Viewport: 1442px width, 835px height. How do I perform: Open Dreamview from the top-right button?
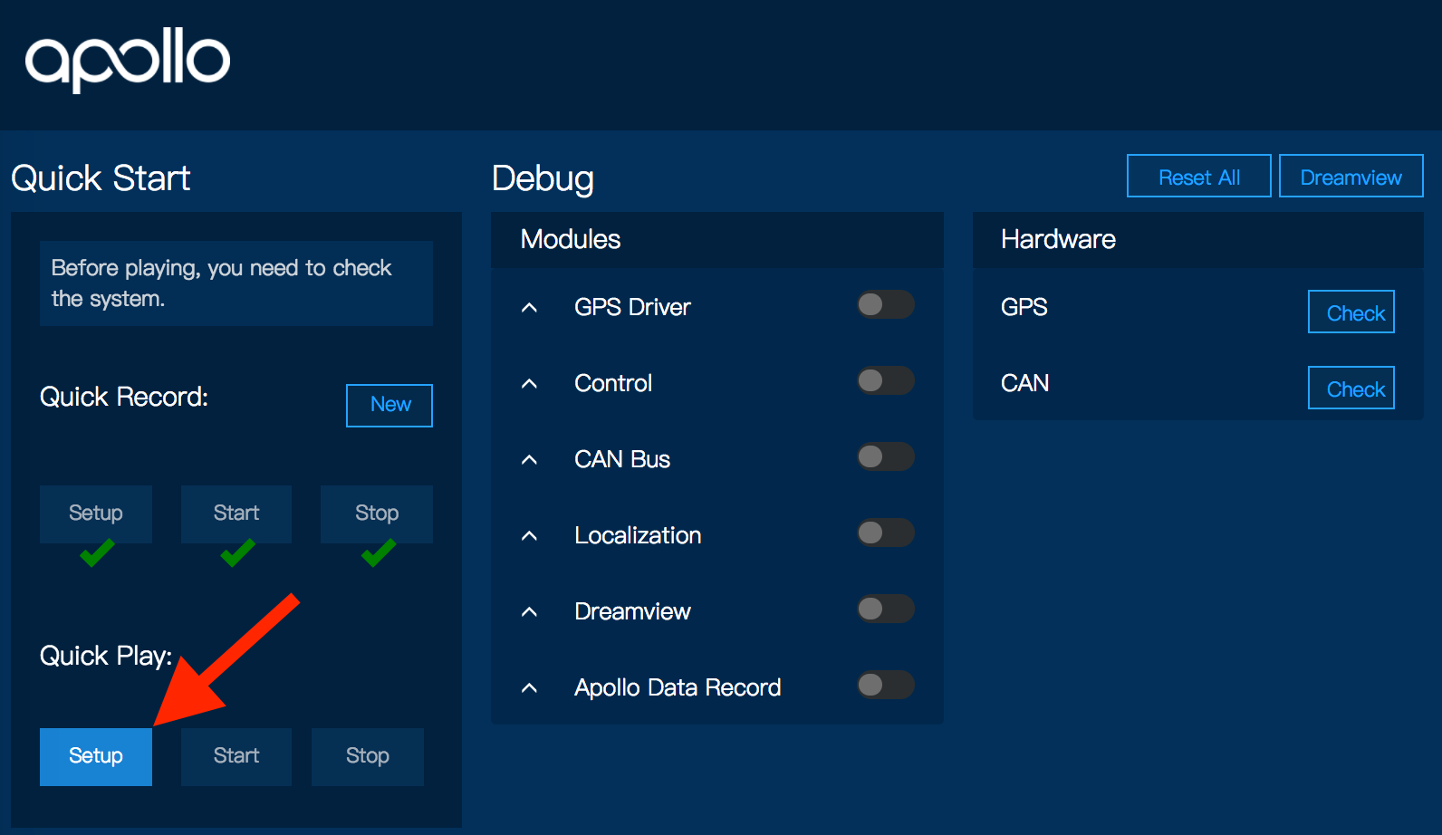pyautogui.click(x=1351, y=177)
